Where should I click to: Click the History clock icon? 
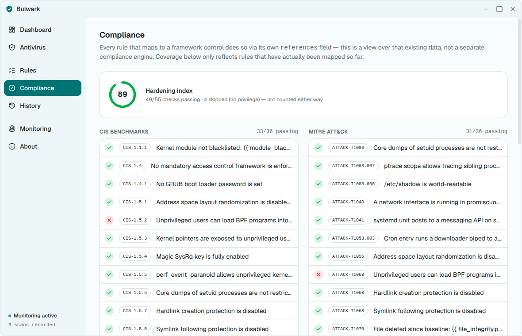(x=12, y=106)
